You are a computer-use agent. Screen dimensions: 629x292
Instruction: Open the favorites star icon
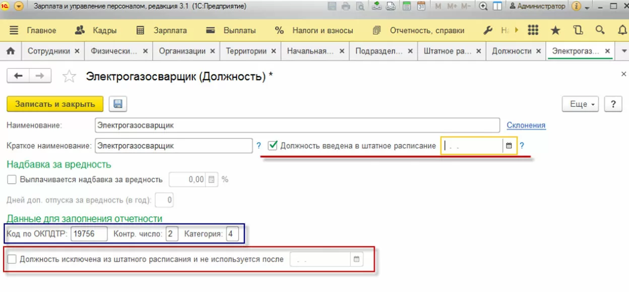click(555, 31)
